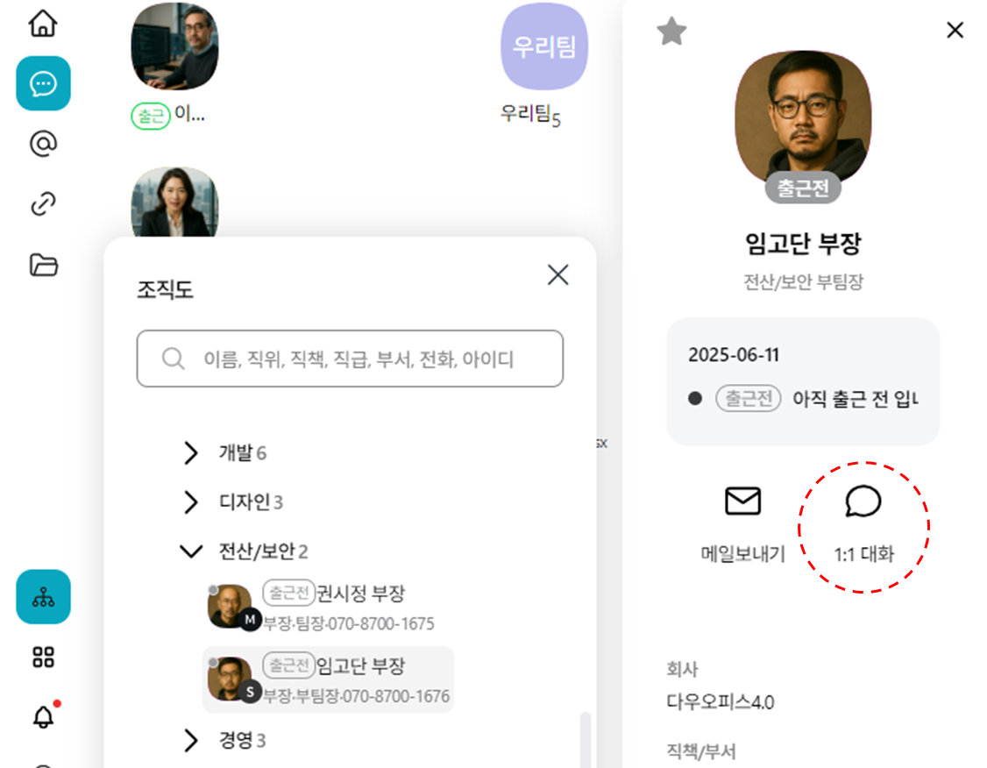Collapse the 전산/보안 department node
This screenshot has width=987, height=768.
pyautogui.click(x=190, y=551)
